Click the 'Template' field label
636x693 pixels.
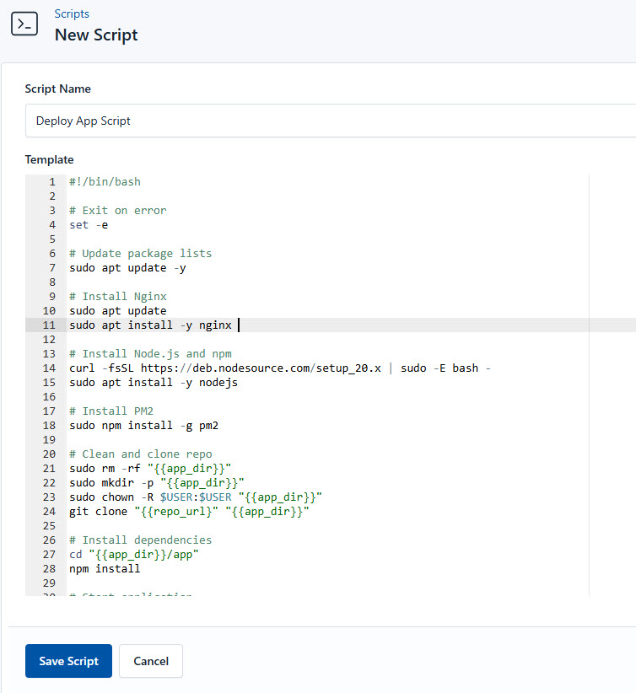[49, 159]
